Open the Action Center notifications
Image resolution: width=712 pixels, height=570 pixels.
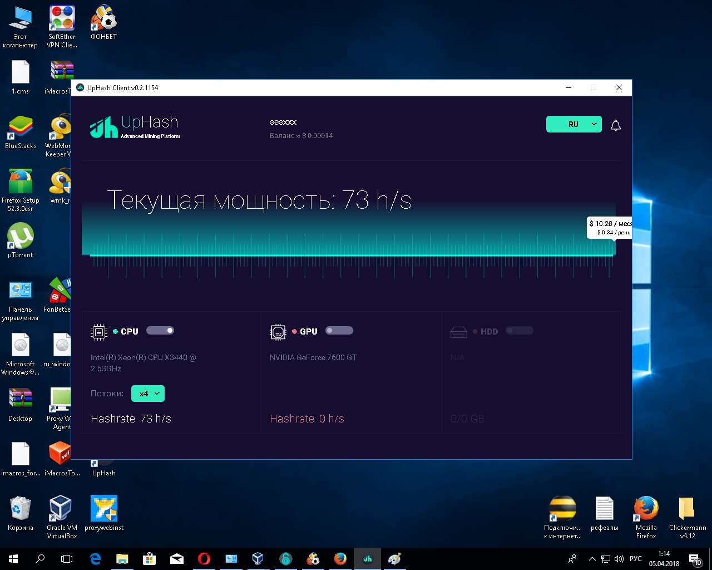(x=695, y=559)
